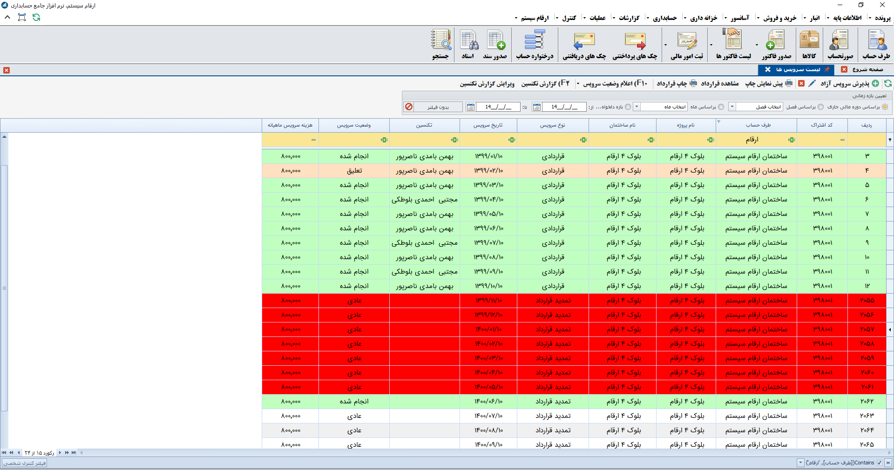The image size is (894, 470).
Task: Switch to the صفحه شروع tab
Action: pos(867,69)
